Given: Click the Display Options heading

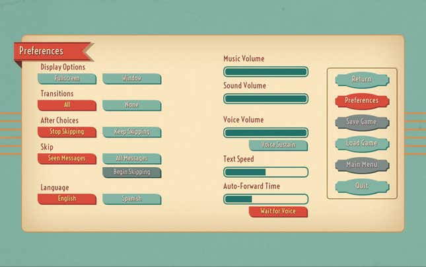Looking at the screenshot, I should pos(63,67).
